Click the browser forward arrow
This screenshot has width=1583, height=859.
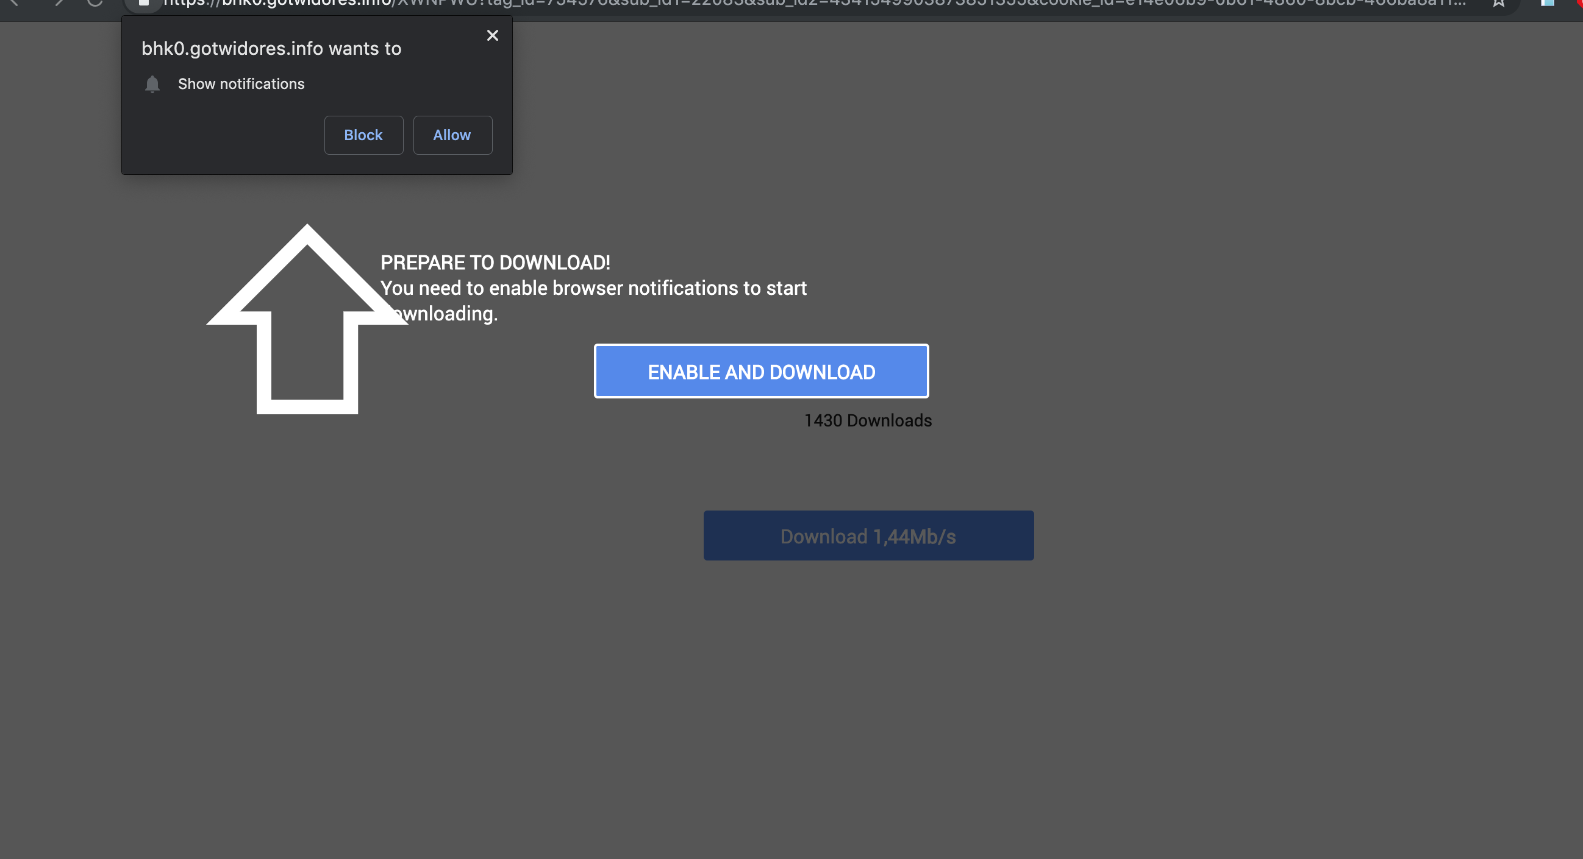[59, 3]
